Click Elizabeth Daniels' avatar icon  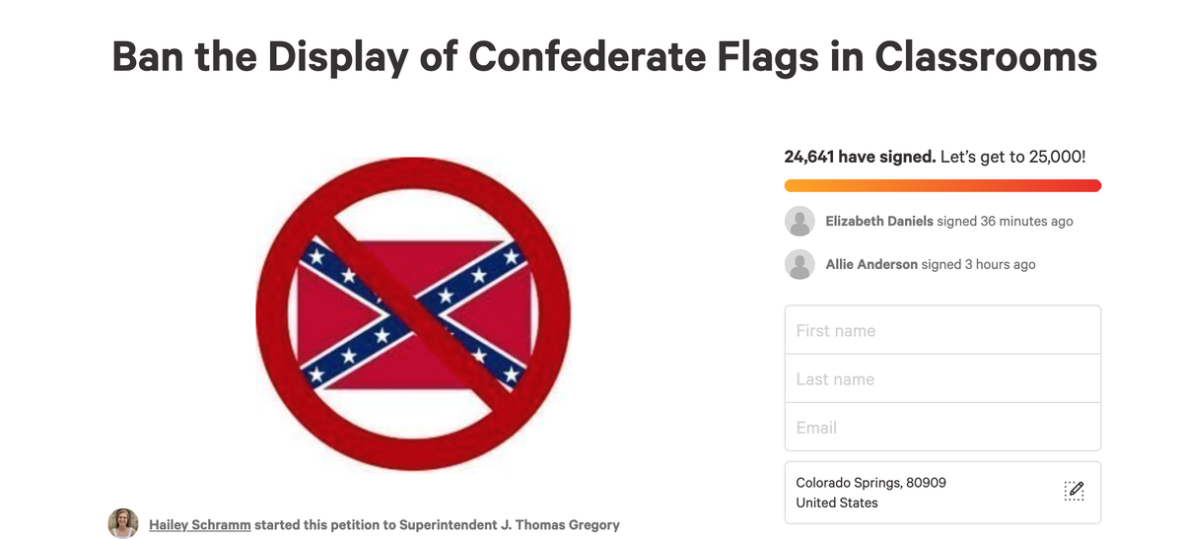click(800, 222)
